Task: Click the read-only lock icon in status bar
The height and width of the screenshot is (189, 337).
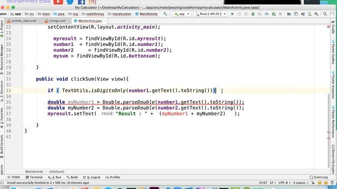Action: tap(313, 183)
